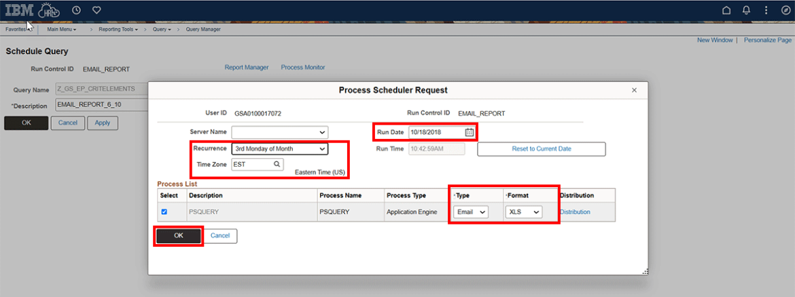This screenshot has width=795, height=297.
Task: Open the Main Menu breadcrumb menu
Action: tap(61, 30)
